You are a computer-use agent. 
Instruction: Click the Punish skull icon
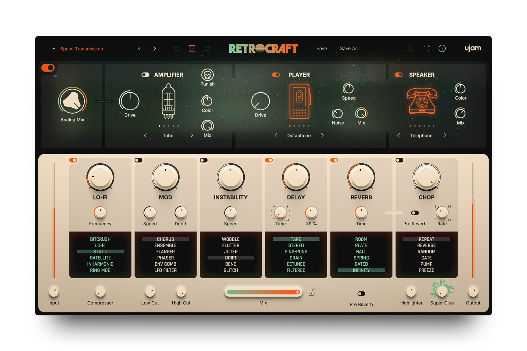207,75
